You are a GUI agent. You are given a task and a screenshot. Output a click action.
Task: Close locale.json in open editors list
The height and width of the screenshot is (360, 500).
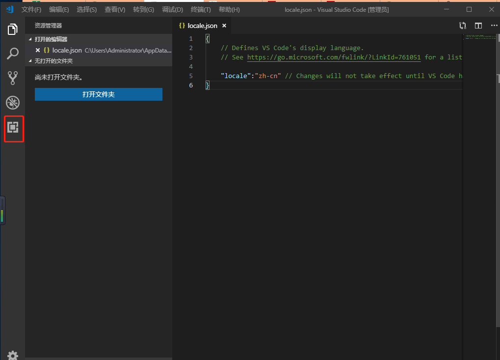(x=38, y=50)
